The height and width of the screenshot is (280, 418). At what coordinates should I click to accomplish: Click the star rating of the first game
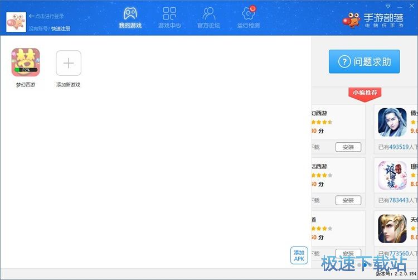point(322,122)
